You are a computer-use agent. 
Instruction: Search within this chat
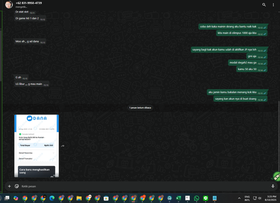[264, 4]
